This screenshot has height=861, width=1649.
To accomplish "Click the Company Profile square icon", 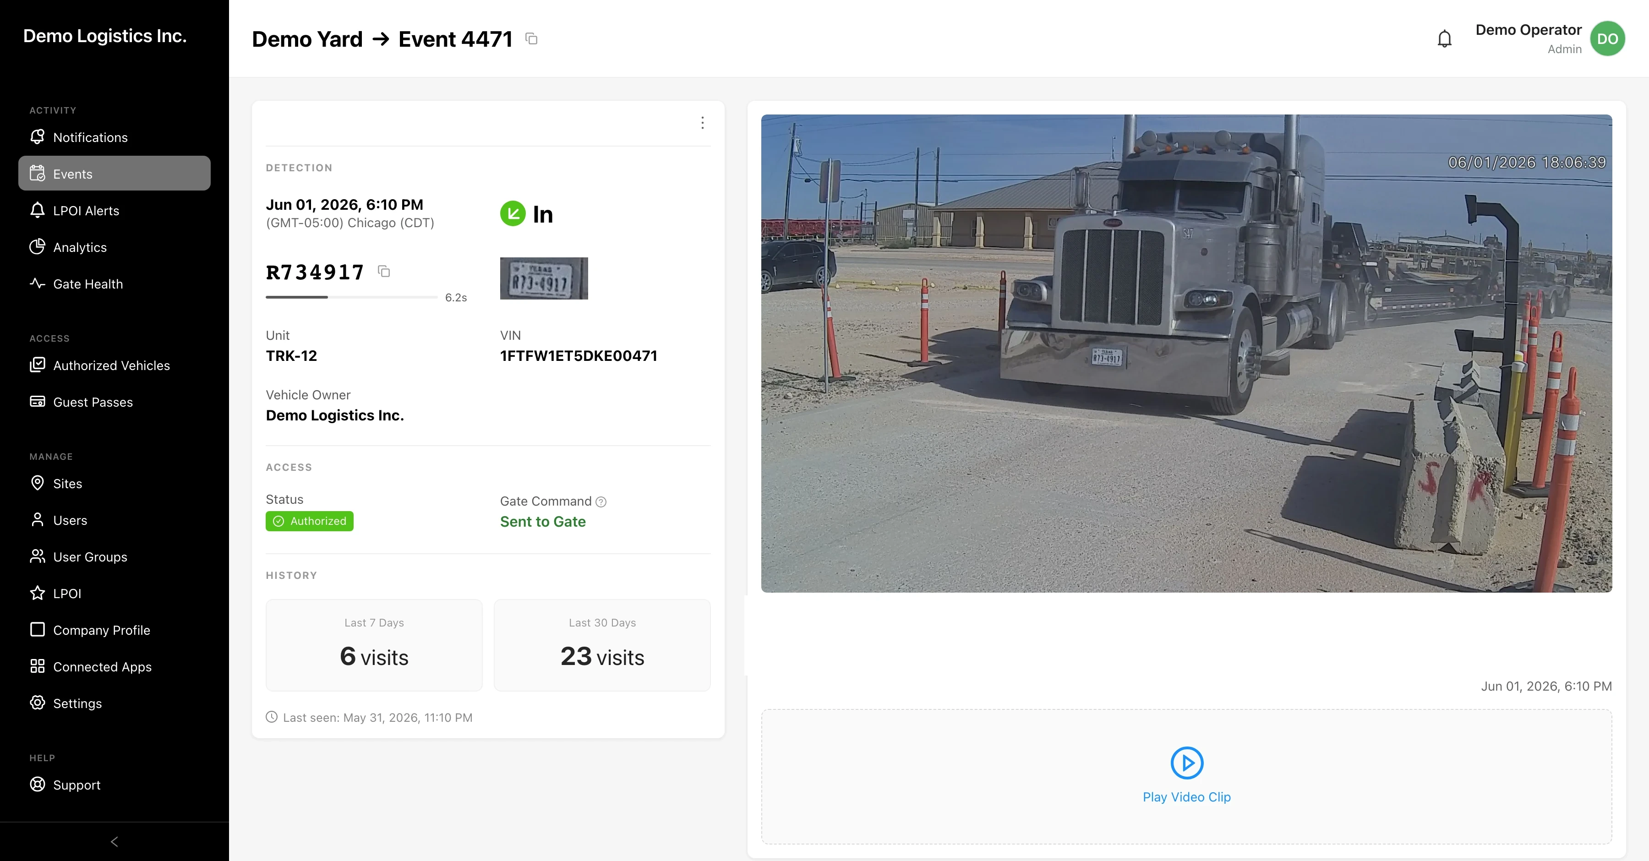I will pos(38,629).
